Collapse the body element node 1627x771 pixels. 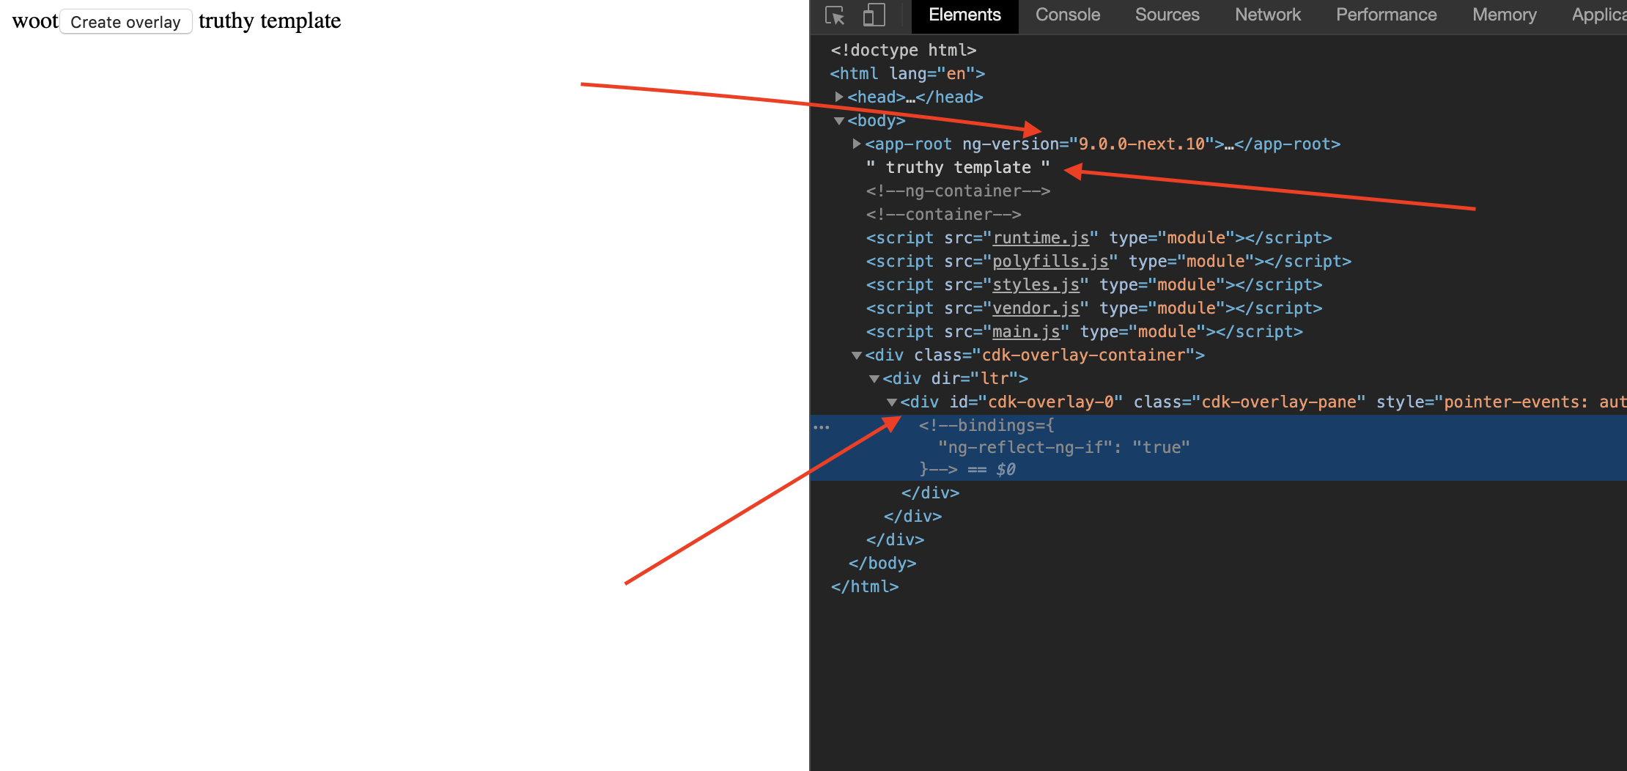(x=838, y=121)
